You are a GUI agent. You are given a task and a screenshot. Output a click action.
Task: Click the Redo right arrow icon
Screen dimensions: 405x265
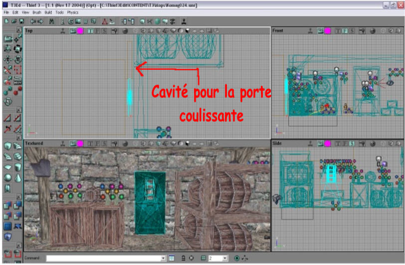(x=40, y=21)
